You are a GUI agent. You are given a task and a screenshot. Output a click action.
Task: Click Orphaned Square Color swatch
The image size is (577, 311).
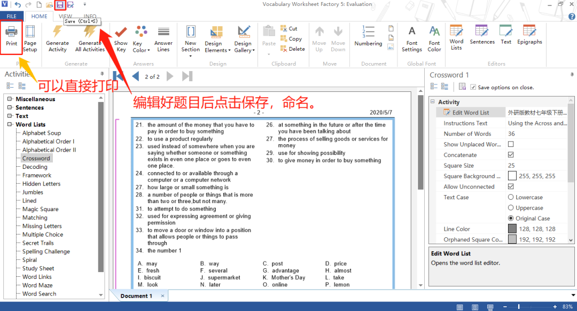[x=512, y=239]
